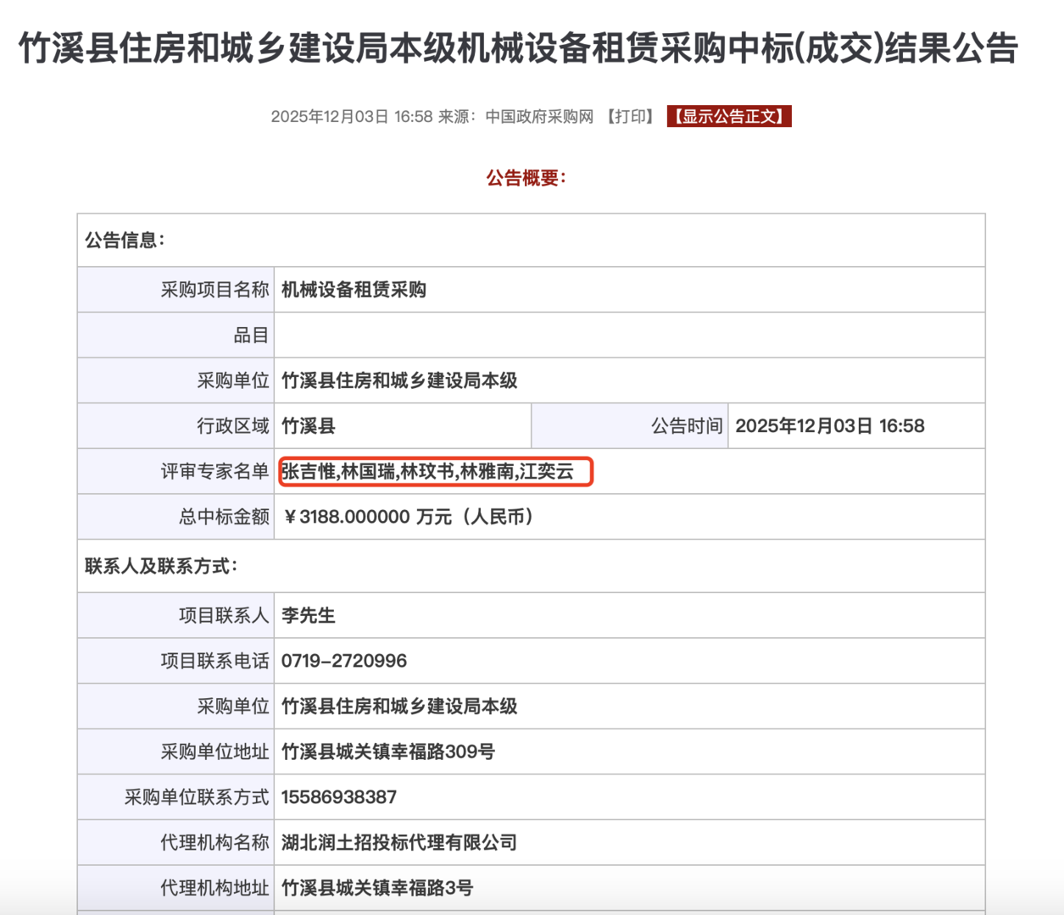This screenshot has height=915, width=1064.
Task: Click the 评审专家名单 row label
Action: point(214,471)
